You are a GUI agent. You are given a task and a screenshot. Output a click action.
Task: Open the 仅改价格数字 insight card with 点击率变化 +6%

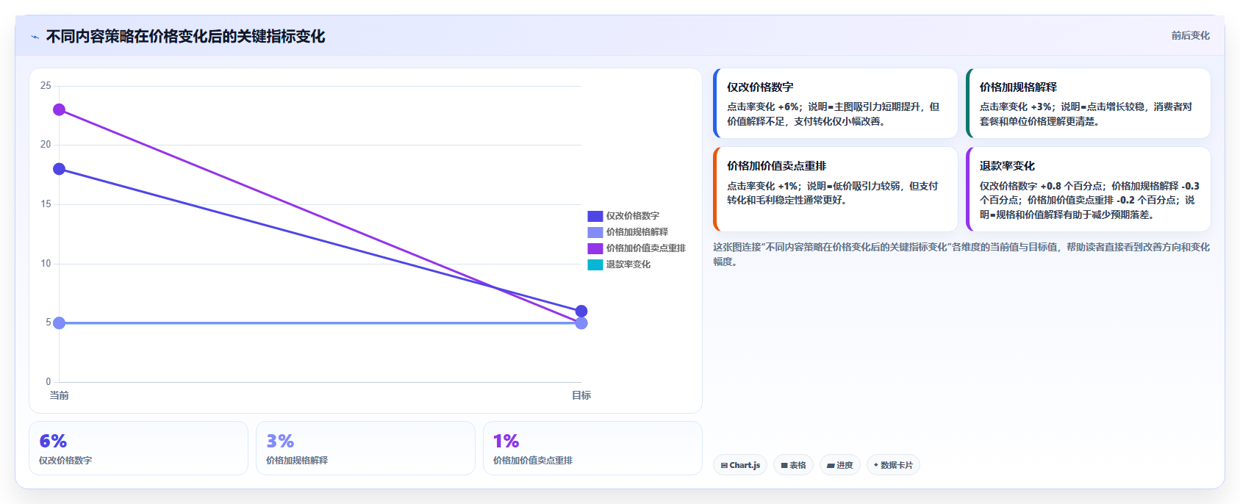click(835, 104)
